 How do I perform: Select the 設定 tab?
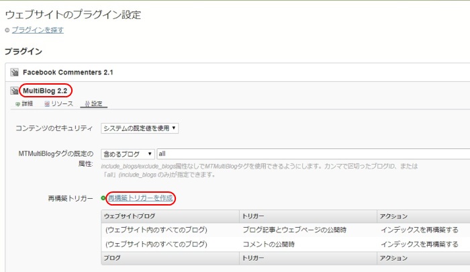pyautogui.click(x=93, y=103)
